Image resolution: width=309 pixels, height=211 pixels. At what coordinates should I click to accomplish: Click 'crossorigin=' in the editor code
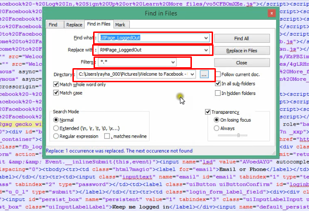(19, 87)
